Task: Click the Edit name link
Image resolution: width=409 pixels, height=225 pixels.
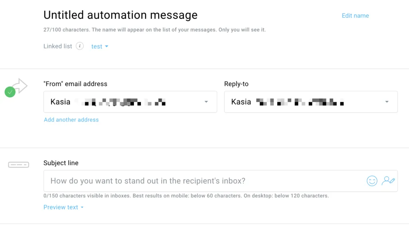Action: [355, 16]
